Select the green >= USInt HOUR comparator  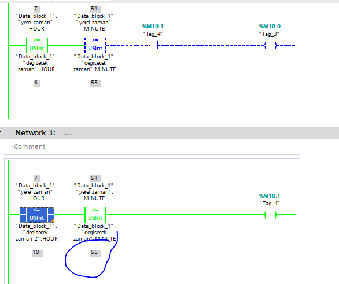[x=37, y=45]
